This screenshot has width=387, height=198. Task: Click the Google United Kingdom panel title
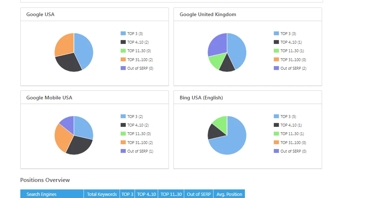point(208,15)
